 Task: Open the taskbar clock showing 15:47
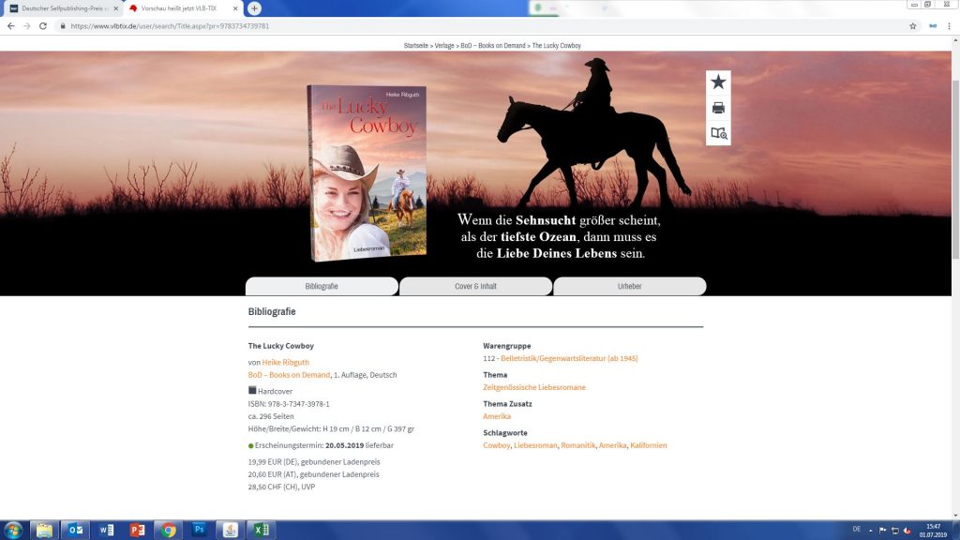coord(933,531)
